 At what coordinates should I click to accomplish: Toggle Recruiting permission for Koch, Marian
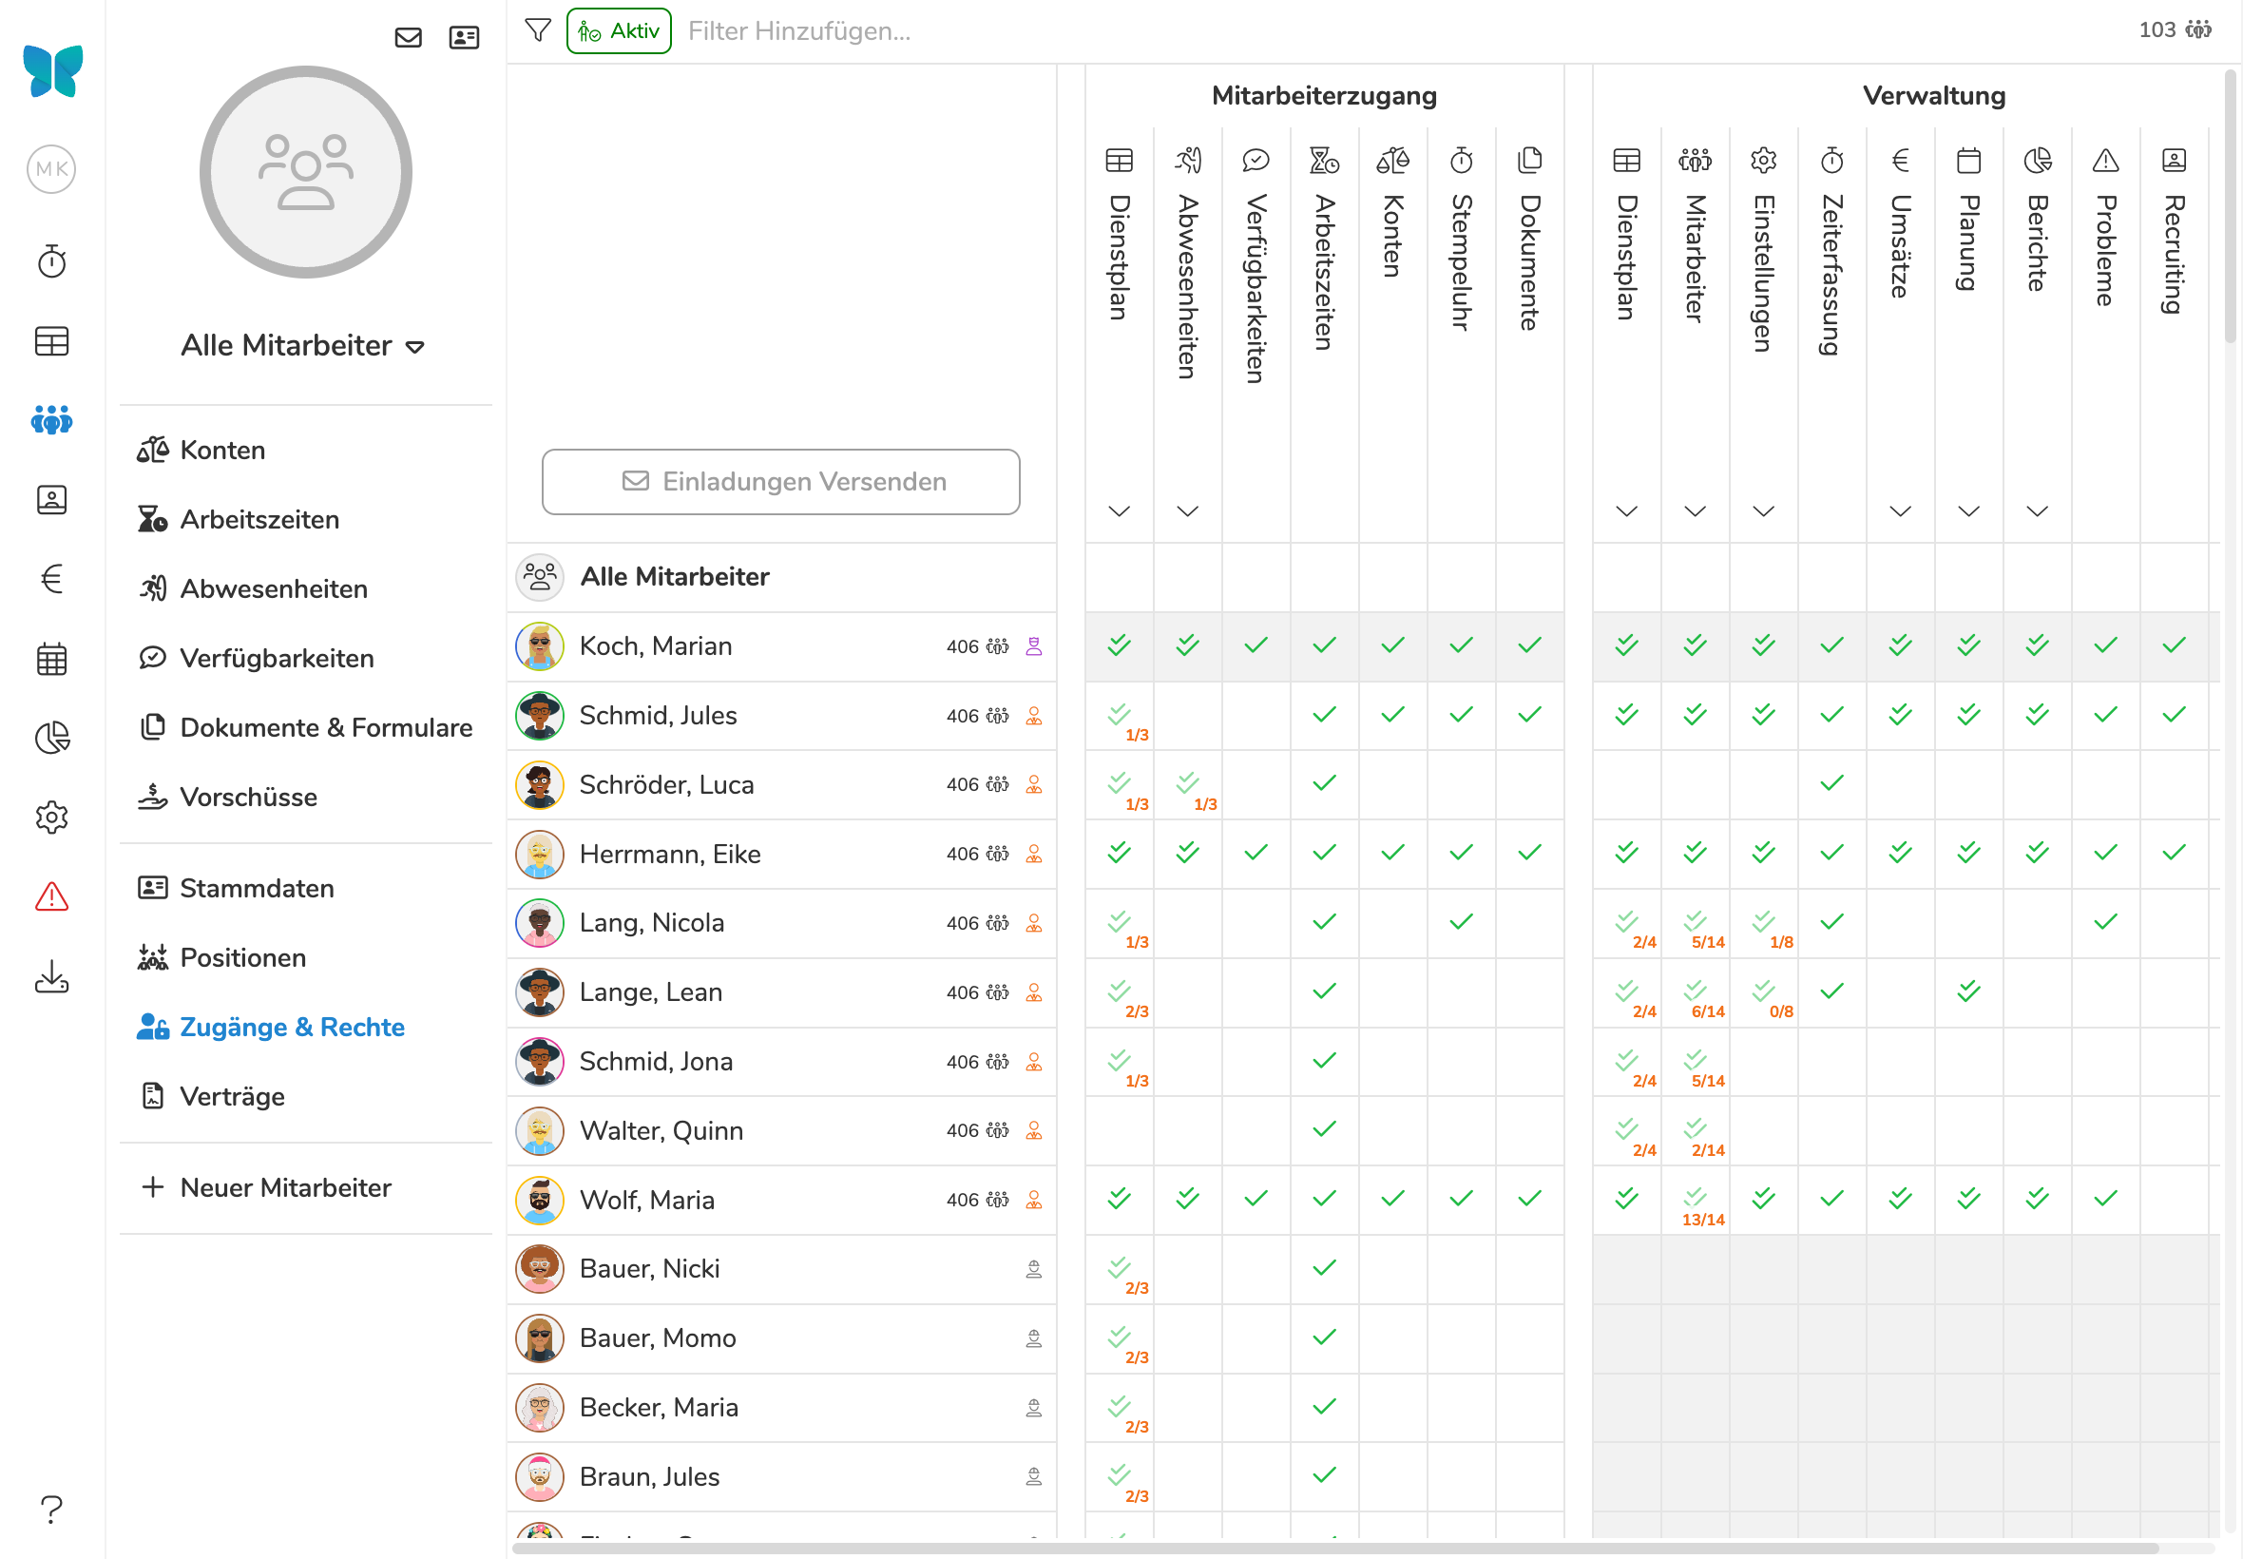coord(2174,645)
